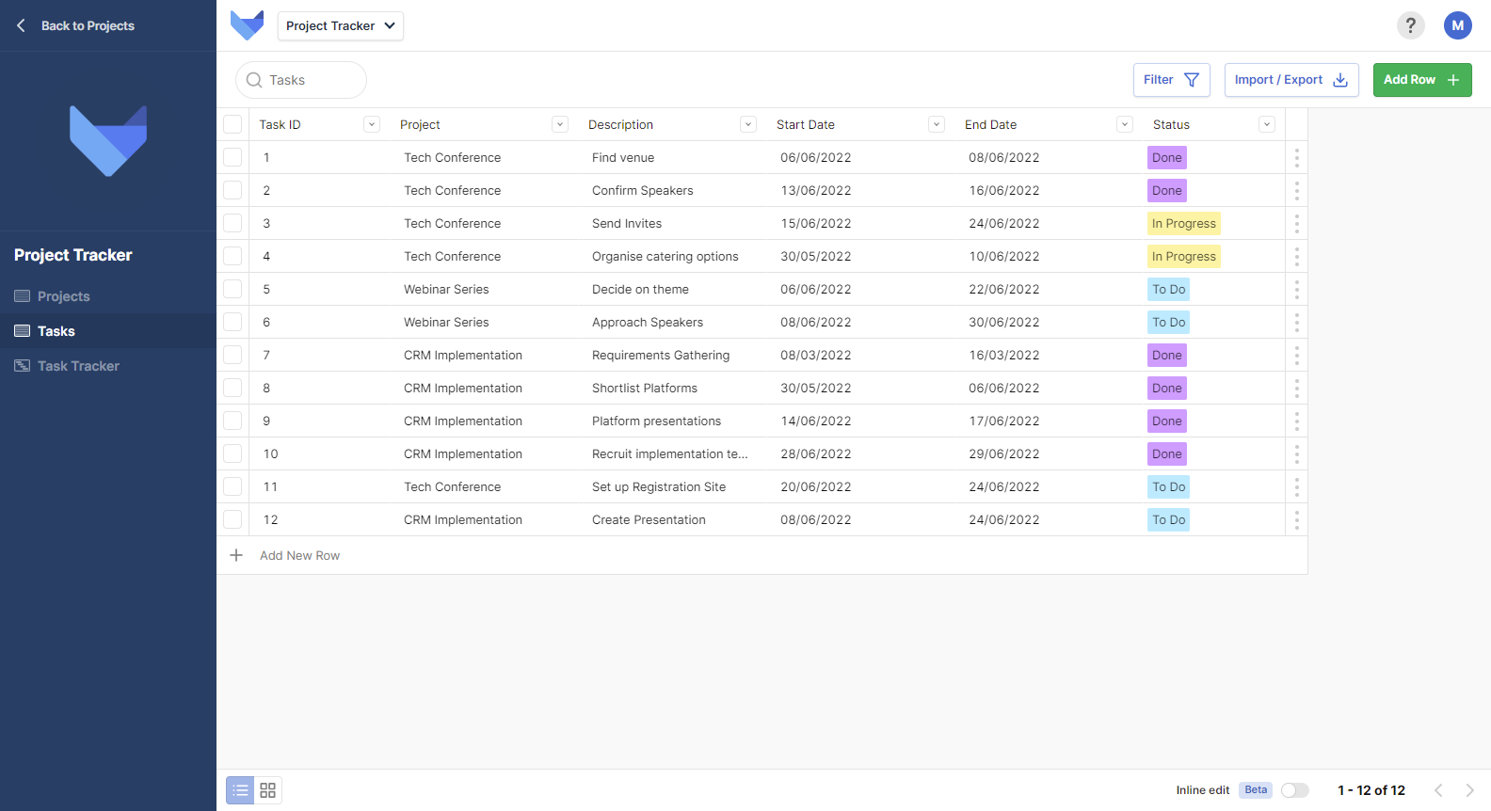Open row options for Decide on theme

tap(1296, 289)
